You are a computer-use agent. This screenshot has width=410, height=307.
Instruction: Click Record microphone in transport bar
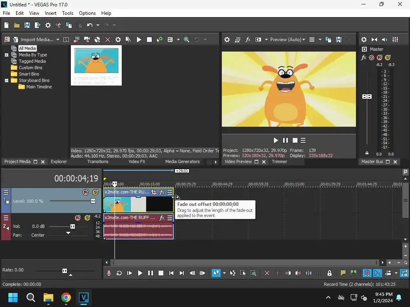[x=109, y=273]
